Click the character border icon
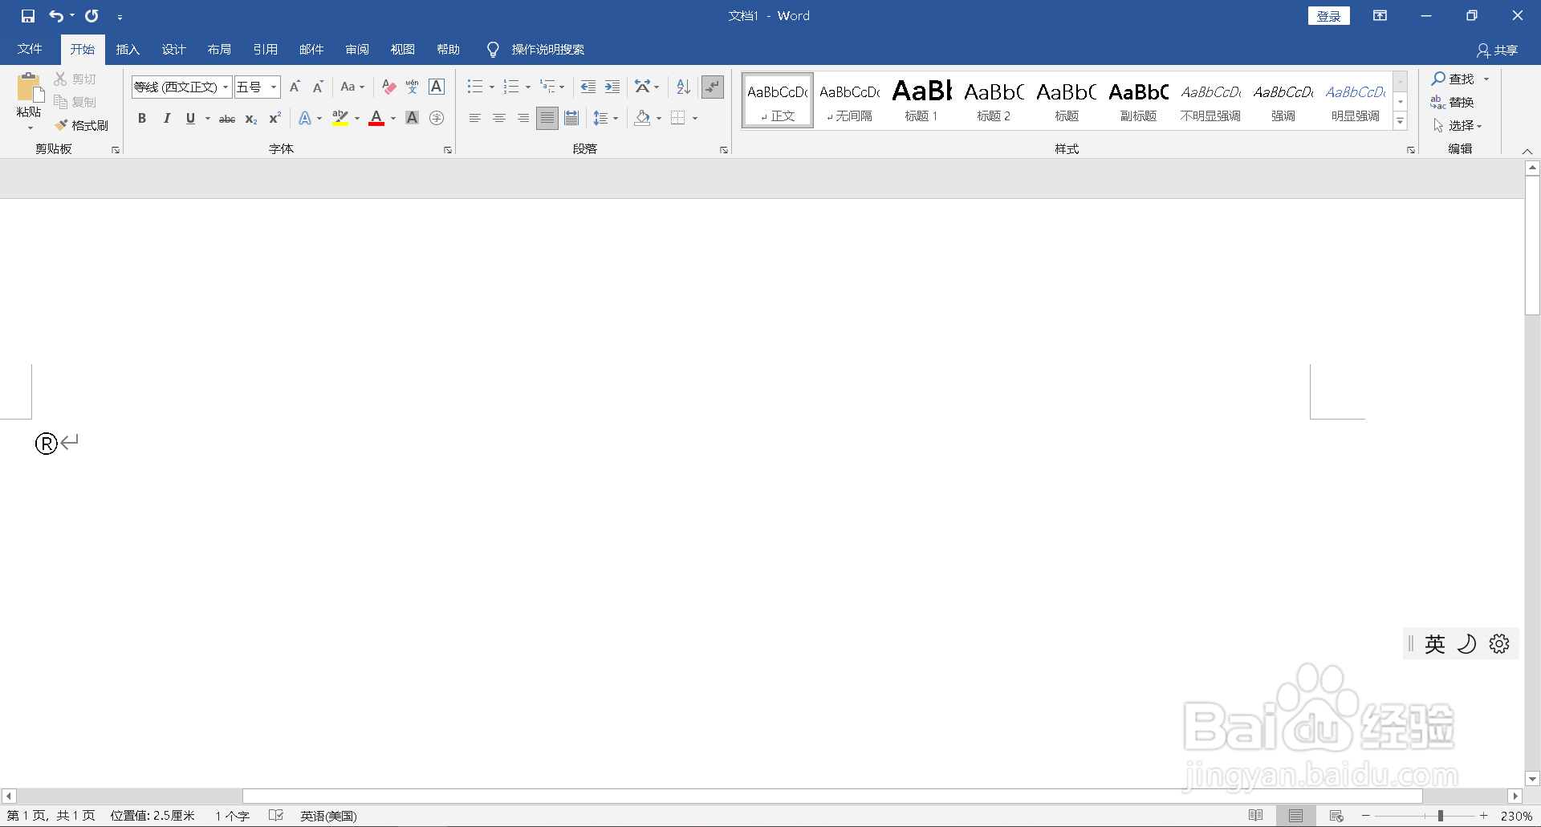 pyautogui.click(x=437, y=87)
